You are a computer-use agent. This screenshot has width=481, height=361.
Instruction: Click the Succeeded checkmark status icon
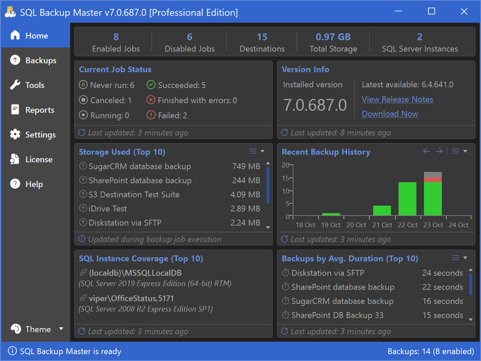pos(151,85)
